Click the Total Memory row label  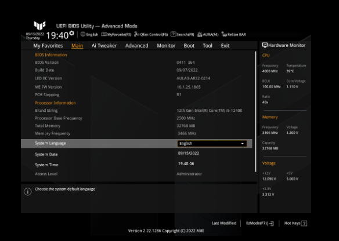48,126
